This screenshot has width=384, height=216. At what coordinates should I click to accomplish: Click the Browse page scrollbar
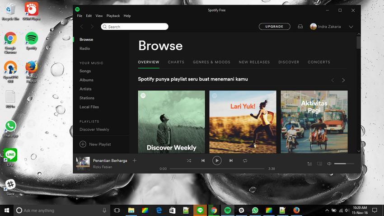(x=359, y=42)
